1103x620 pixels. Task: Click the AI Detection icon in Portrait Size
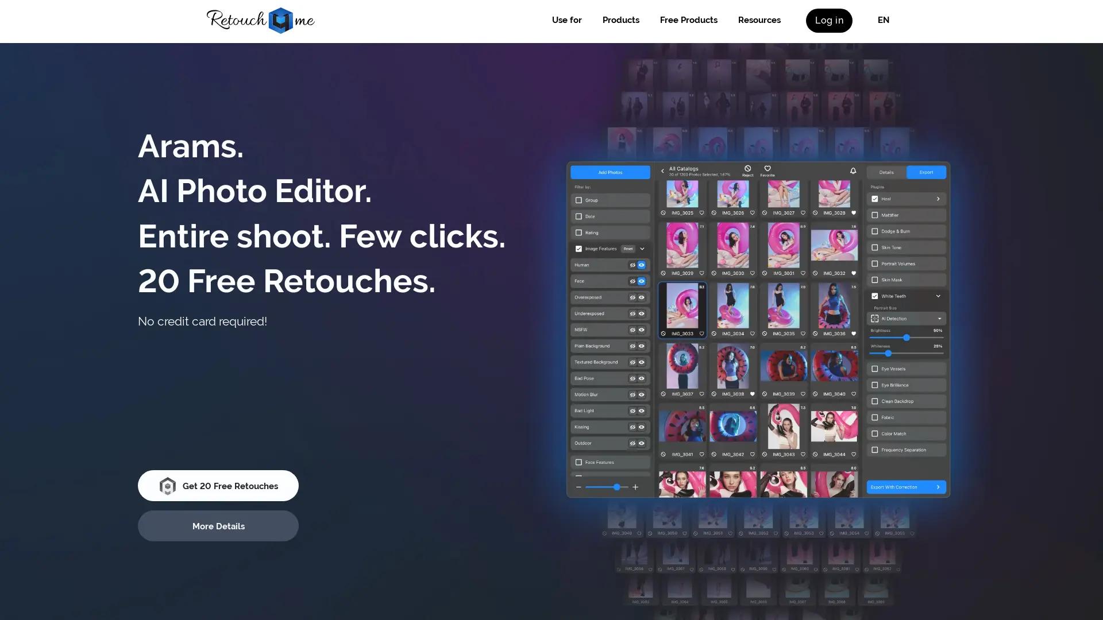[874, 318]
